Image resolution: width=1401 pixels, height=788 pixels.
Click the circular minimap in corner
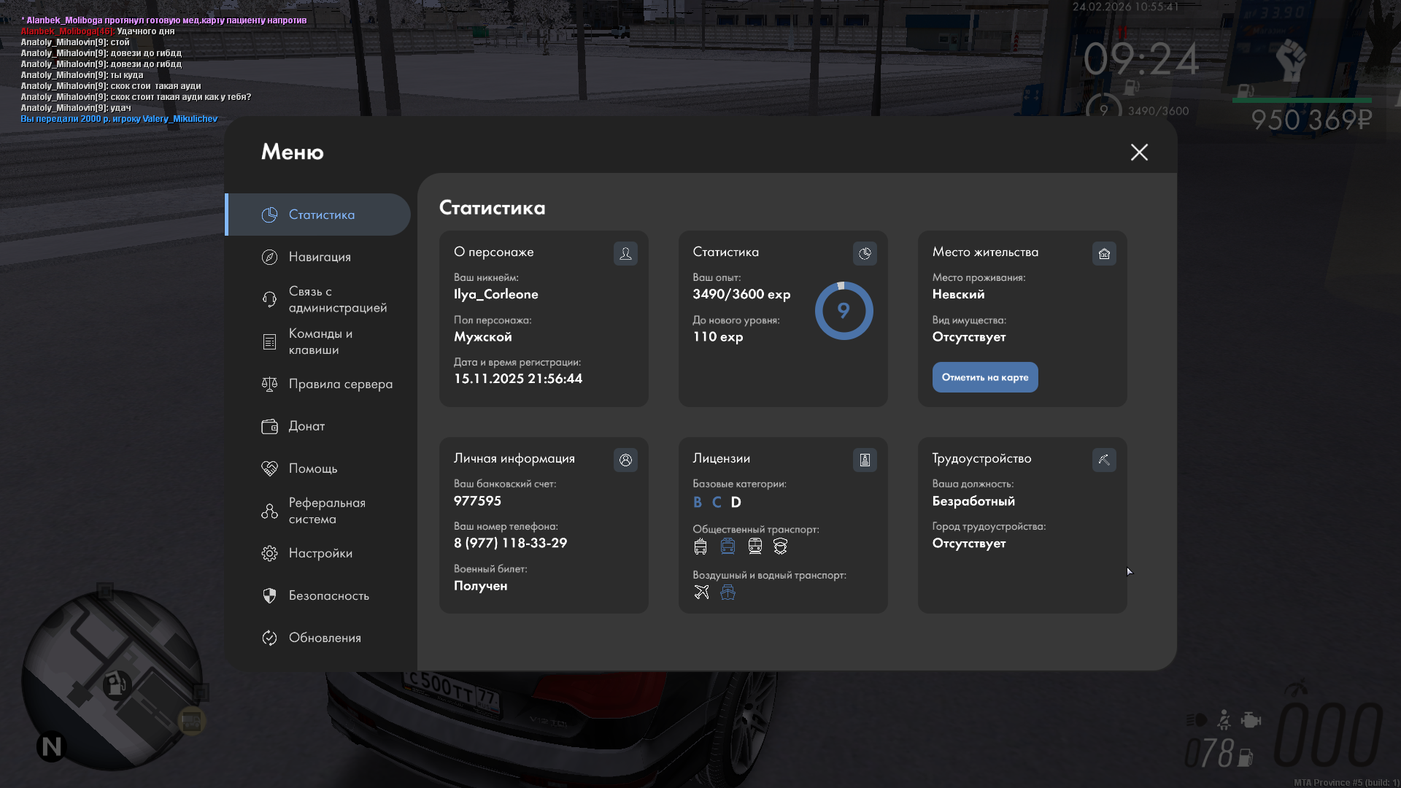(112, 680)
